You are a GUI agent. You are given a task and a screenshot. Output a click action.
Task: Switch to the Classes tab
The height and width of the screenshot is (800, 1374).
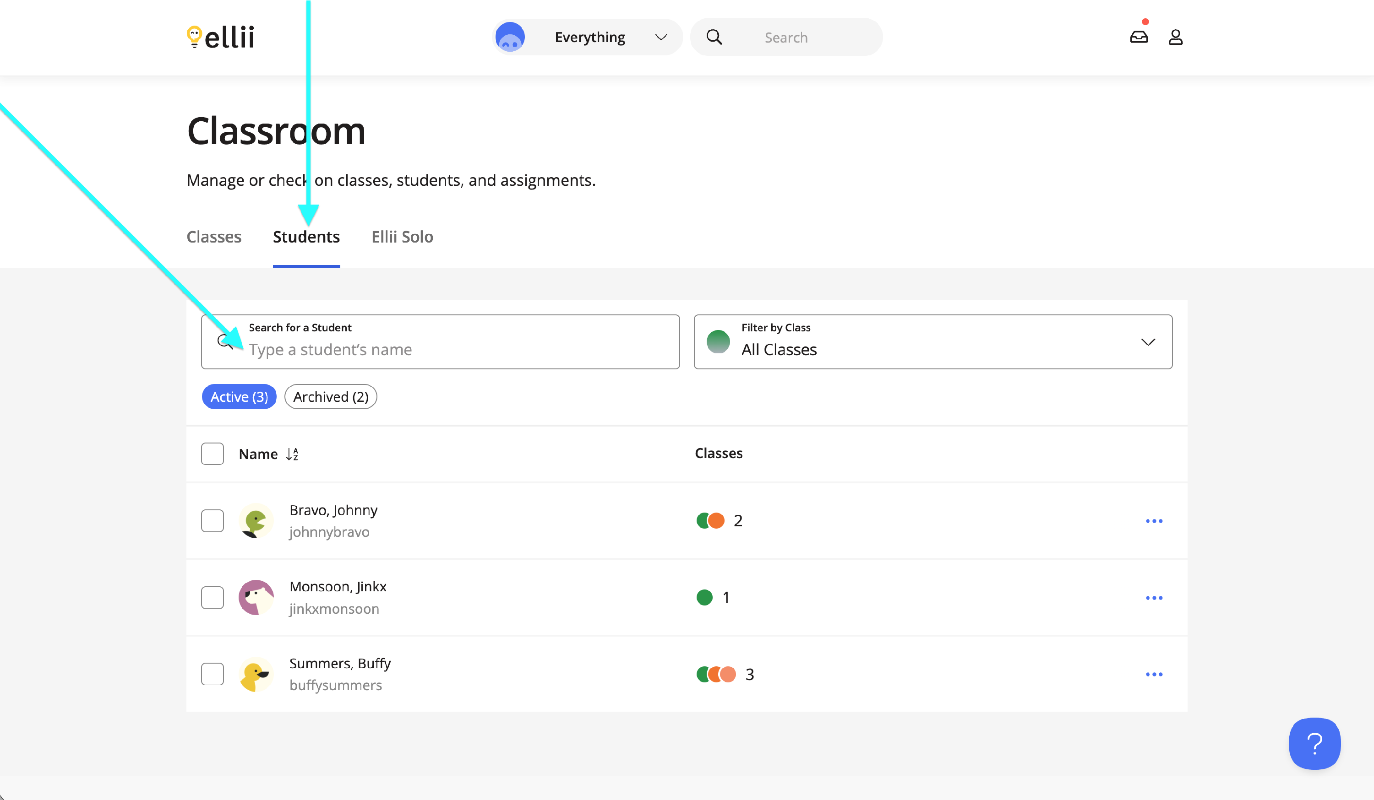click(x=214, y=237)
